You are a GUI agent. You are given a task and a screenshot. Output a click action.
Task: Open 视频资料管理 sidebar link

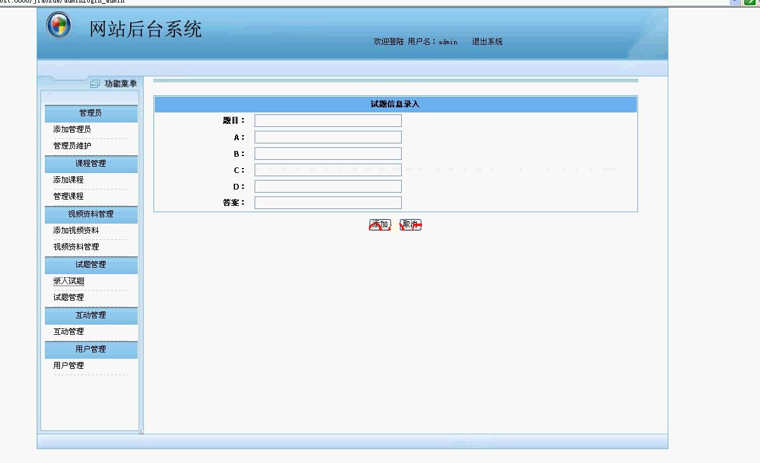click(x=76, y=247)
